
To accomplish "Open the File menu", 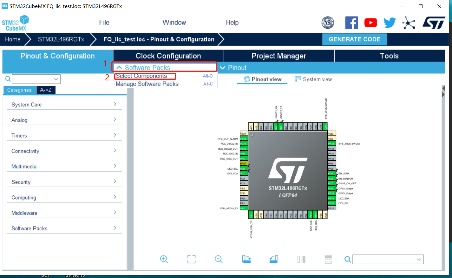I will click(104, 23).
